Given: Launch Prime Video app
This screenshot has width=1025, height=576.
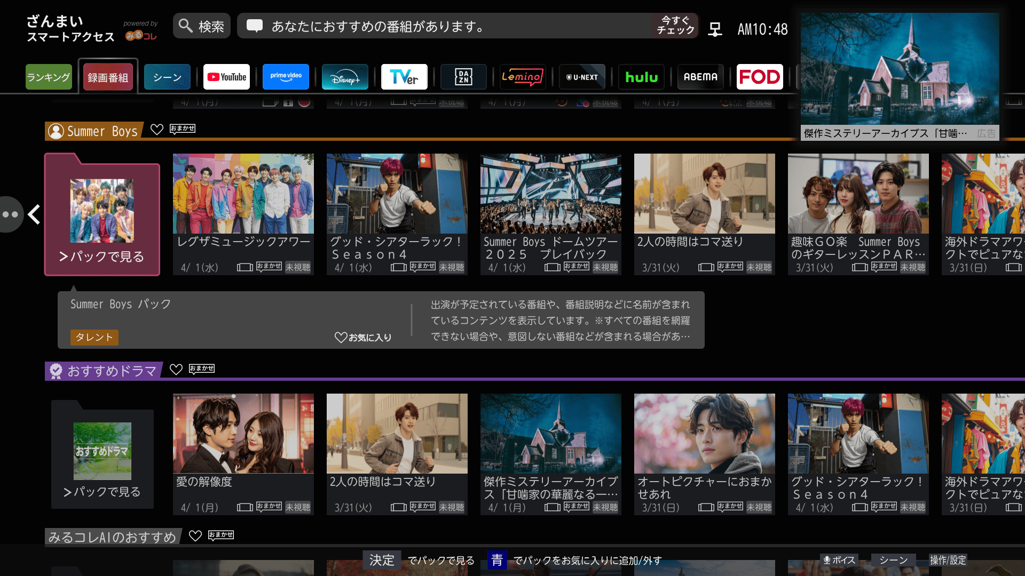Looking at the screenshot, I should pos(286,77).
